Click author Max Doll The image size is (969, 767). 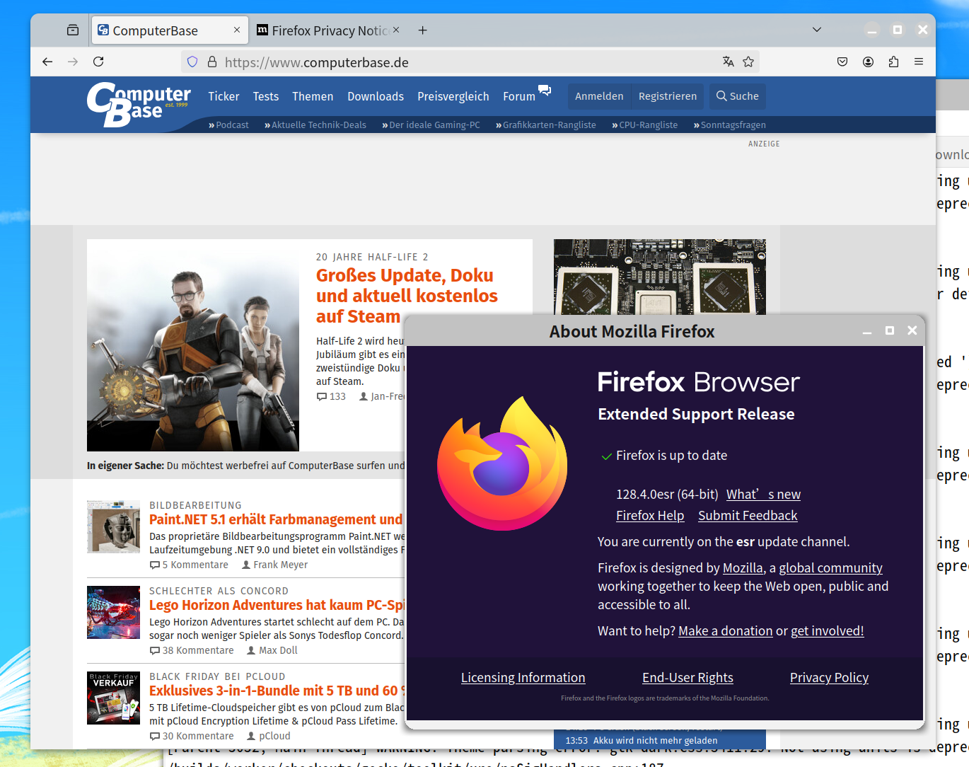[272, 650]
